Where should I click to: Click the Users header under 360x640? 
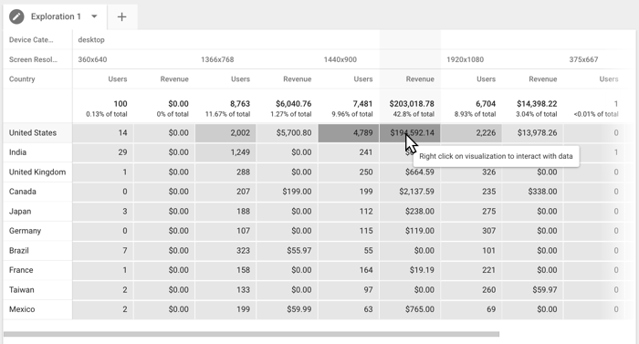point(118,79)
